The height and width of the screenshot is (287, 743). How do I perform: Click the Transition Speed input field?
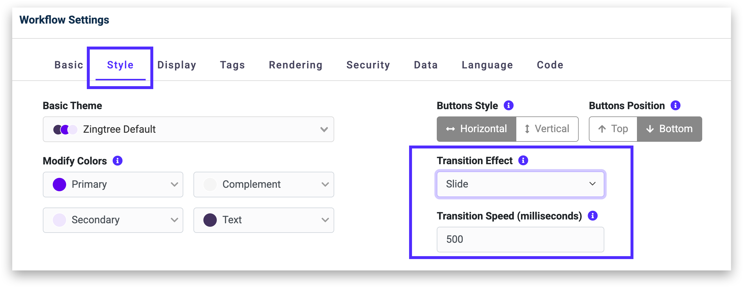click(x=520, y=239)
